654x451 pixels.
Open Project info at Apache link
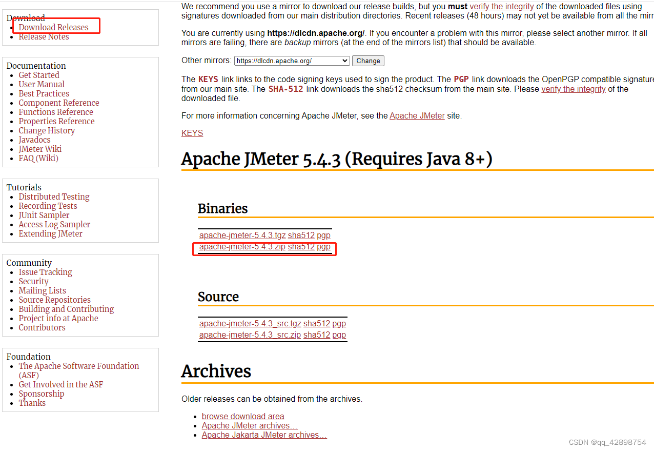58,318
